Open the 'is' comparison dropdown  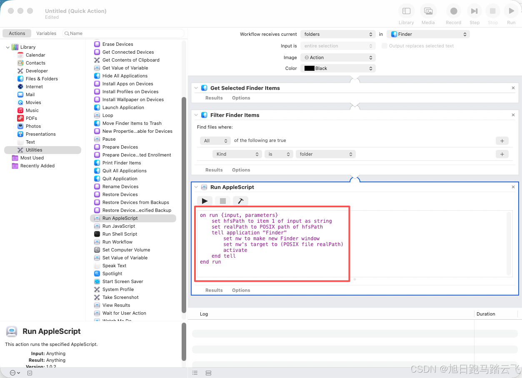(x=279, y=154)
